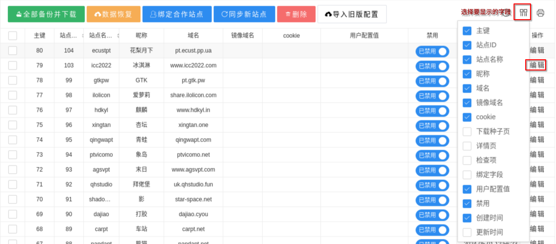
Task: Uncheck the 主键 field checkbox
Action: pyautogui.click(x=467, y=31)
